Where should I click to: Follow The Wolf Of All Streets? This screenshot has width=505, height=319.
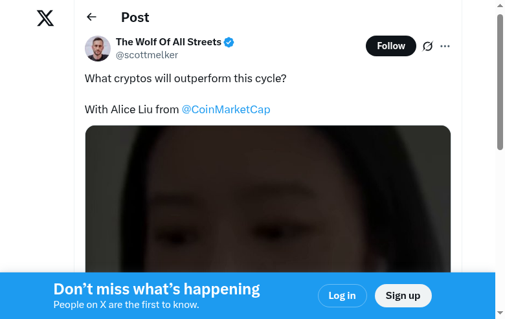pyautogui.click(x=390, y=46)
